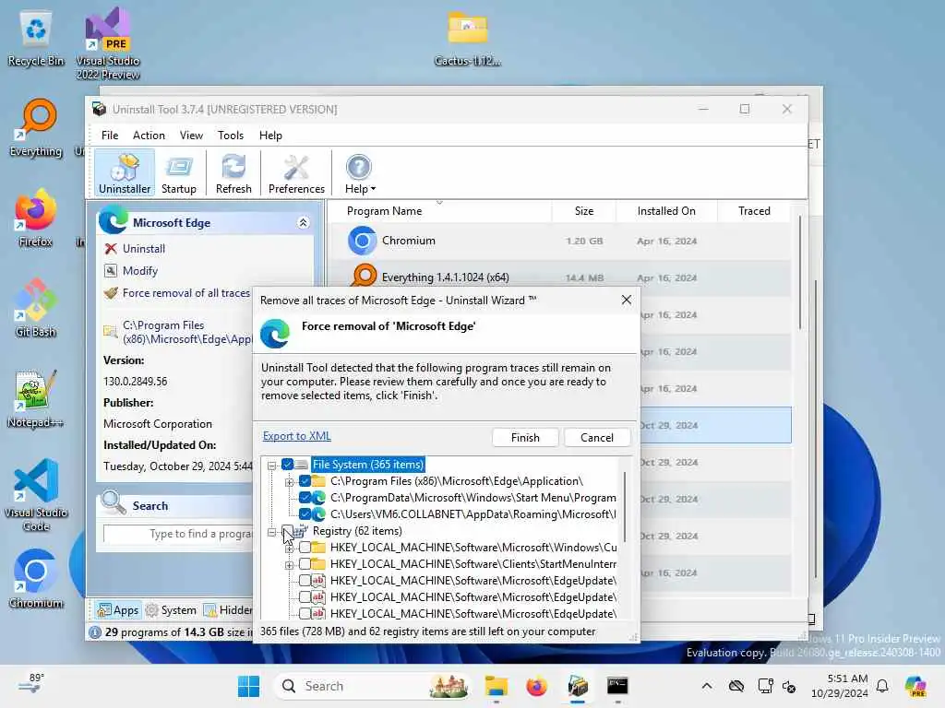Launch Firefox from the desktop
This screenshot has height=708, width=945.
[36, 218]
